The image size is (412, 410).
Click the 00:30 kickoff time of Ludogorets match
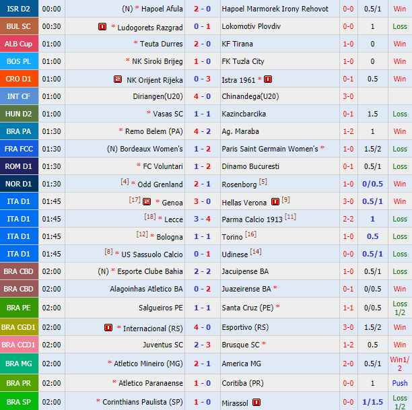[51, 26]
